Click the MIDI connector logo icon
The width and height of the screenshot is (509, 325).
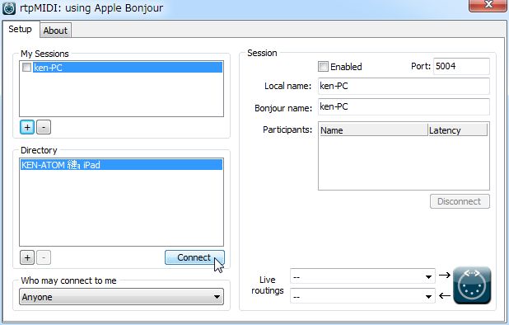click(472, 285)
